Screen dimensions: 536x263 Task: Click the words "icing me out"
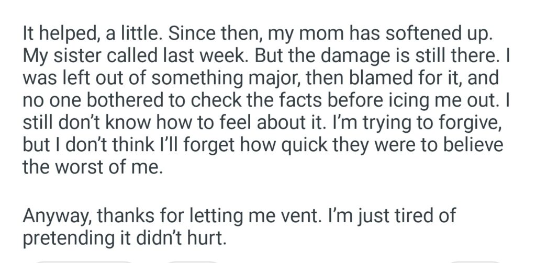pos(443,102)
